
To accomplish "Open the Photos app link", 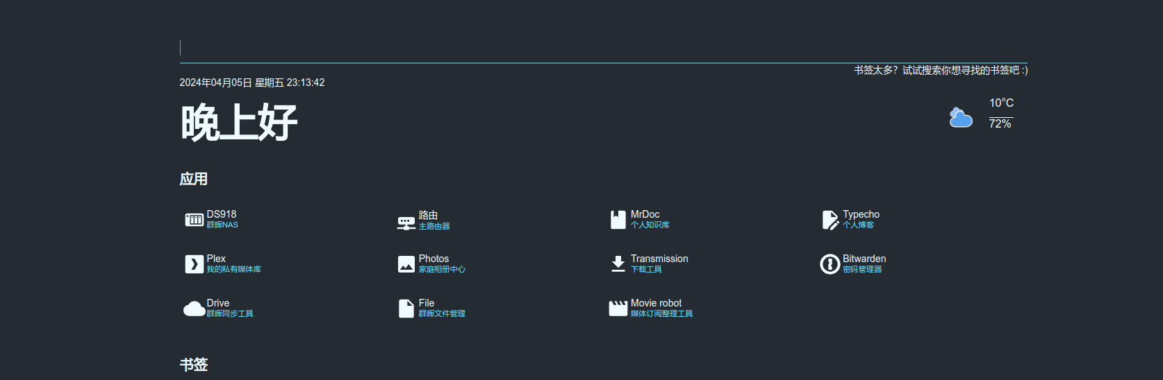I will [434, 259].
